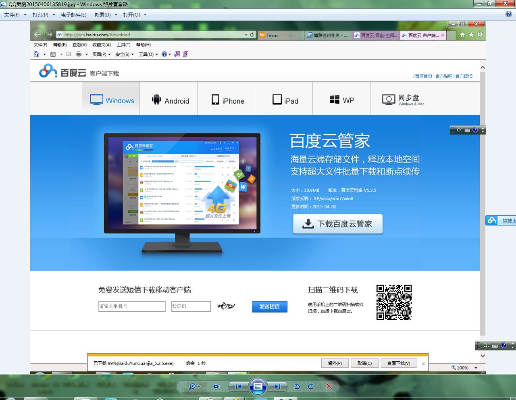This screenshot has height=400, width=516.
Task: Start the slide show
Action: 258,386
